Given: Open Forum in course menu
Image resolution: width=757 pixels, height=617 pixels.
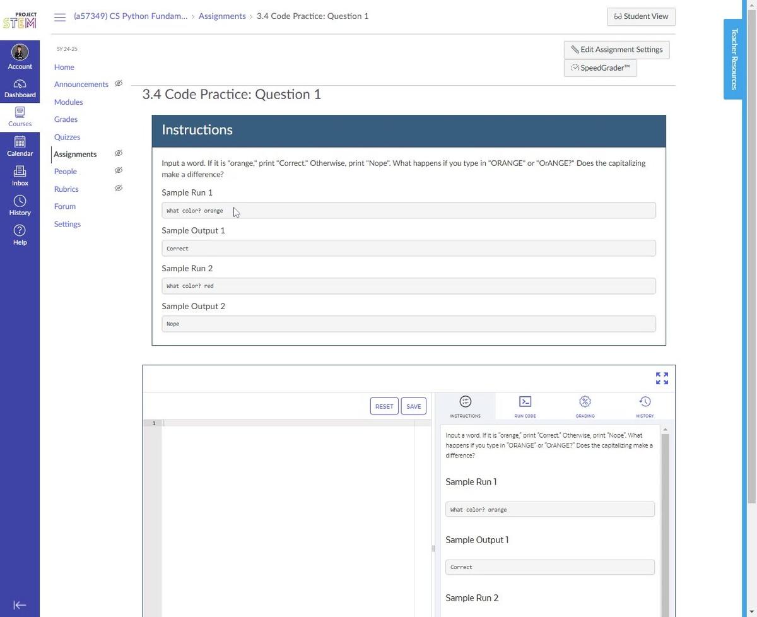Looking at the screenshot, I should 64,206.
